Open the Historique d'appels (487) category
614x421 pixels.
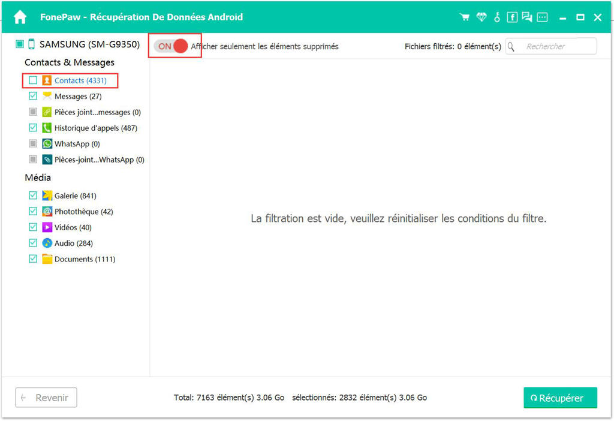[96, 128]
